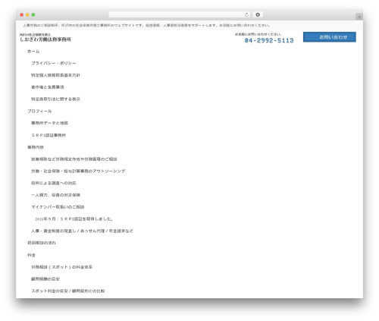This screenshot has width=379, height=321.
Task: Open マイナンバー取扱いのご相談 link
Action: (x=58, y=207)
